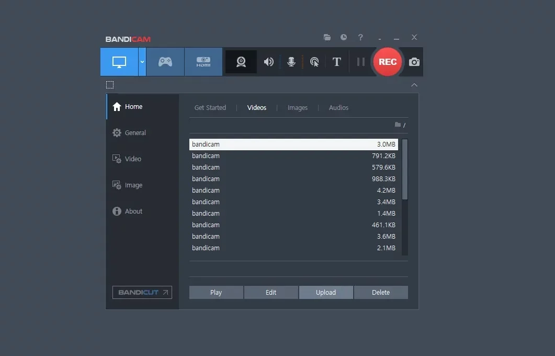Open scheduled recording clock icon
The image size is (555, 356).
344,37
